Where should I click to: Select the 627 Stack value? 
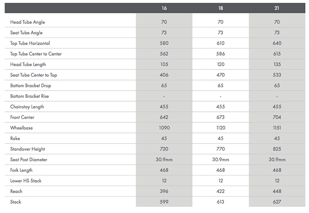point(277,202)
